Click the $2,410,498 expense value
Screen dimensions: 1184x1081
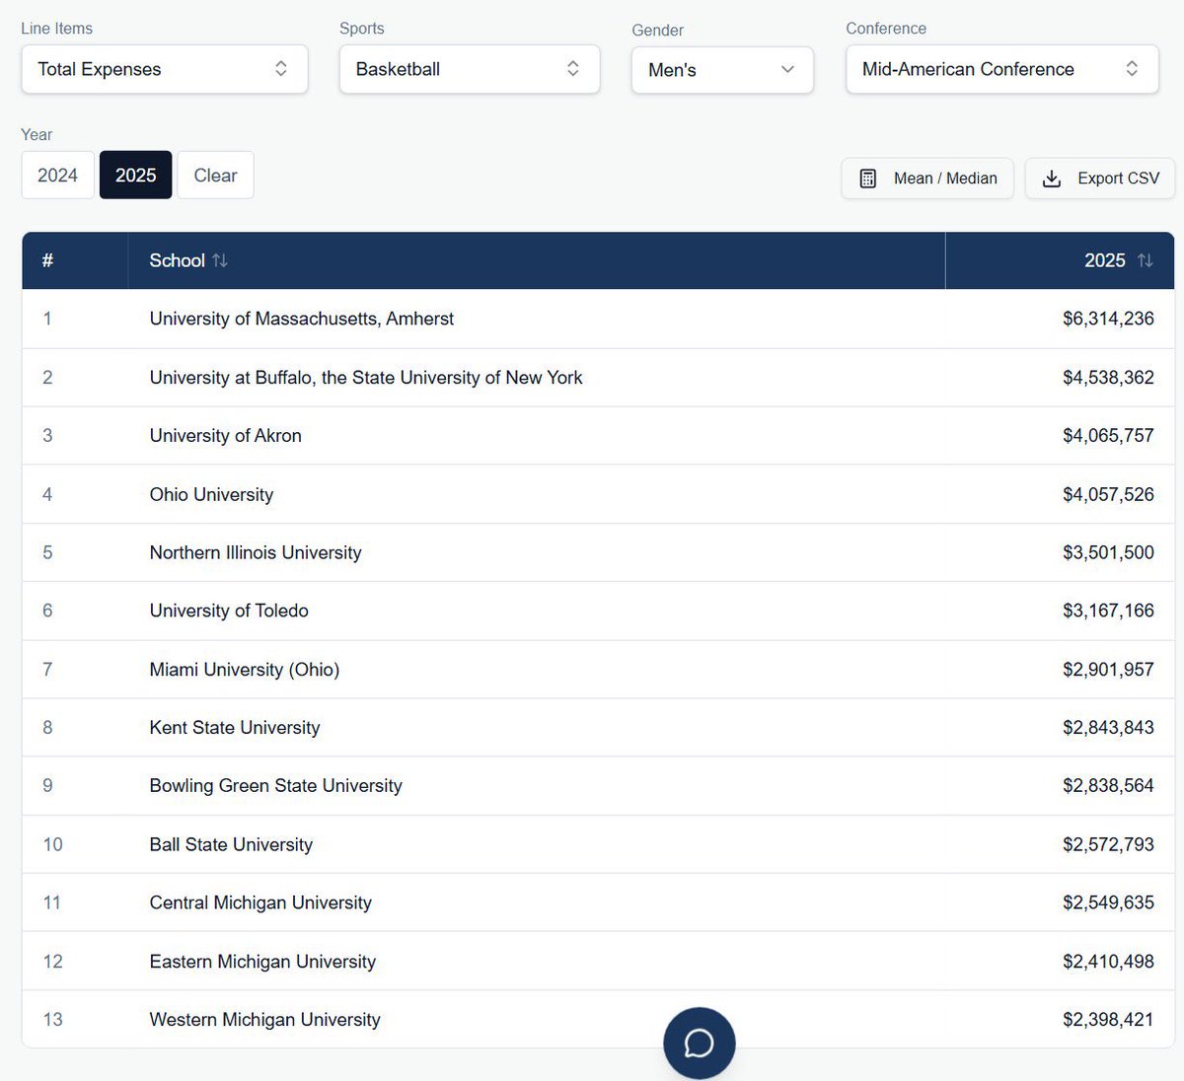click(1108, 961)
